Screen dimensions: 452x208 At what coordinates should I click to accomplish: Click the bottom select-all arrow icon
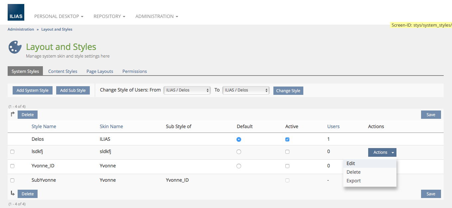coord(13,193)
